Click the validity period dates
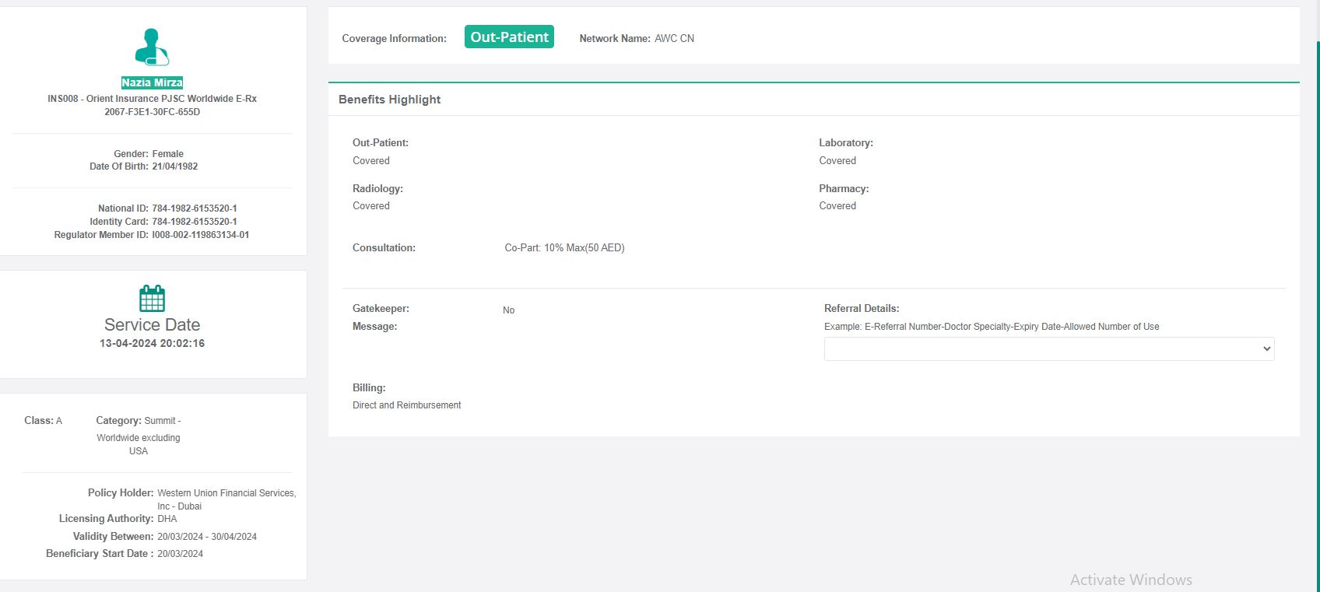This screenshot has height=592, width=1320. (206, 537)
